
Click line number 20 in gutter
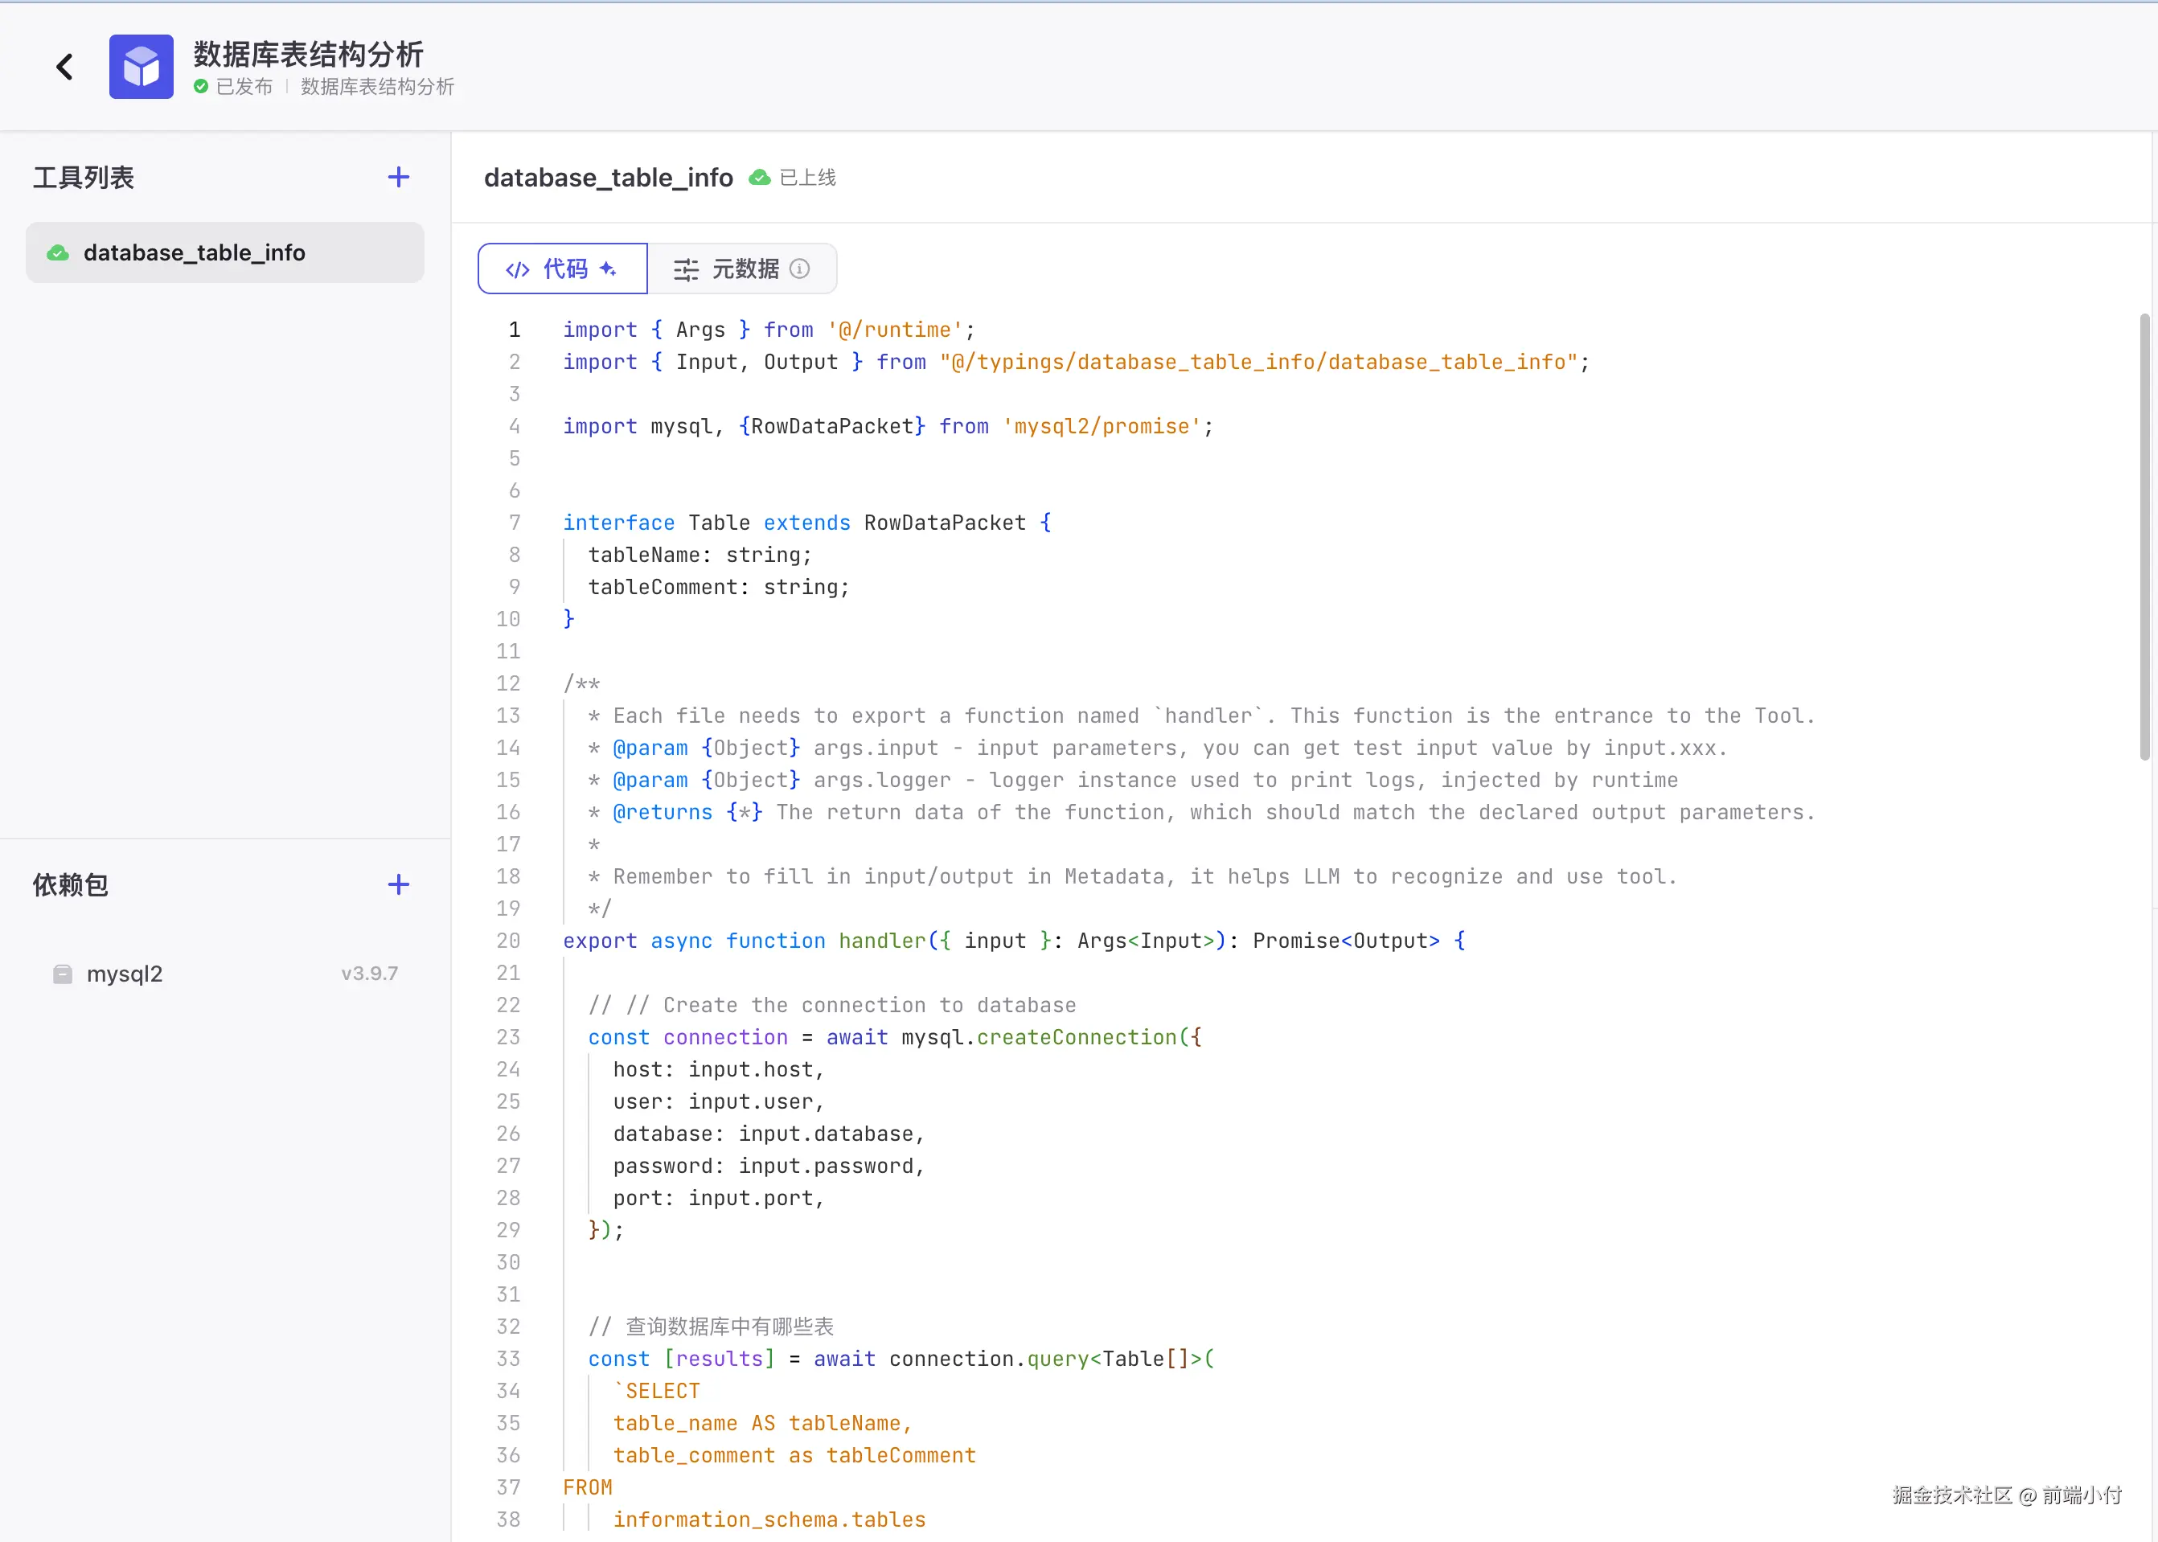pos(508,941)
